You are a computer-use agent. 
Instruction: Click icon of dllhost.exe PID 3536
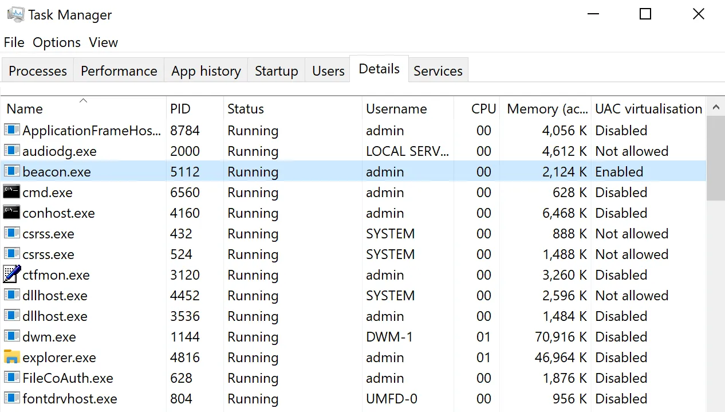tap(12, 316)
